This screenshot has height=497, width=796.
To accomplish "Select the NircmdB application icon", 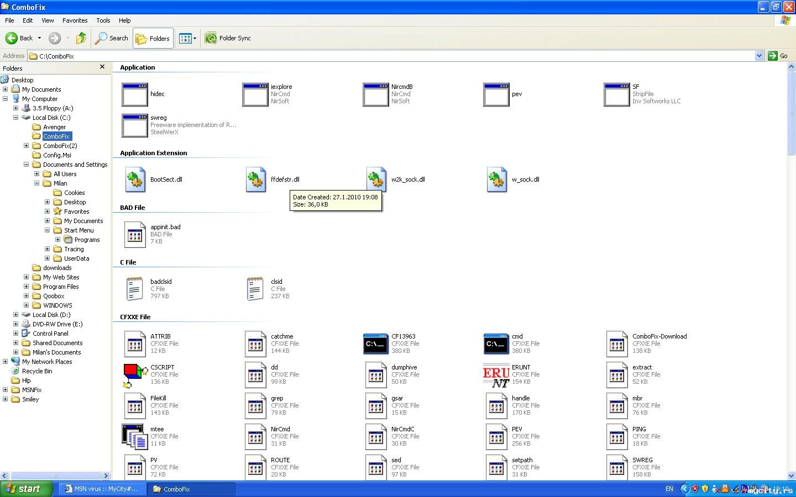I will pyautogui.click(x=375, y=94).
